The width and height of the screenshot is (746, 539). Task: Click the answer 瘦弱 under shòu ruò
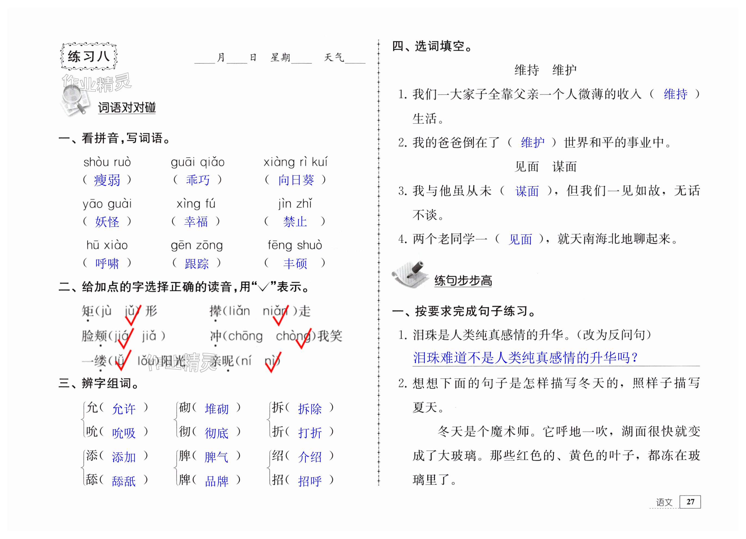107,180
